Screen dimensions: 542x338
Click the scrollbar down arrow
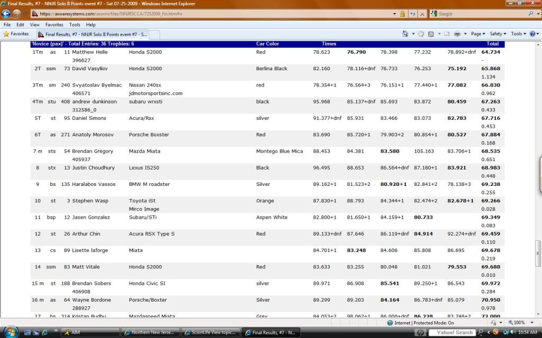pyautogui.click(x=538, y=315)
